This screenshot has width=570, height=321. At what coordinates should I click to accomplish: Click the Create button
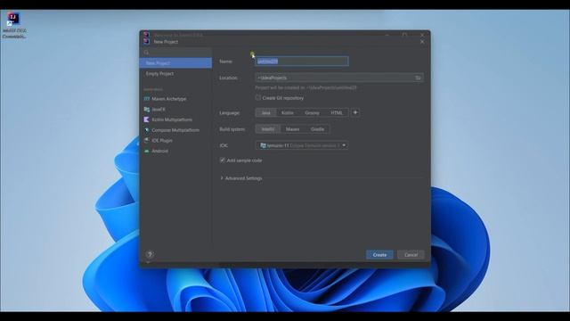379,255
